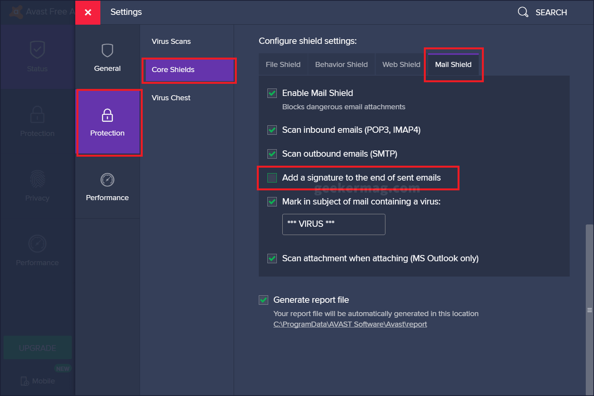Click the Performance gauge icon in settings column

pos(107,179)
